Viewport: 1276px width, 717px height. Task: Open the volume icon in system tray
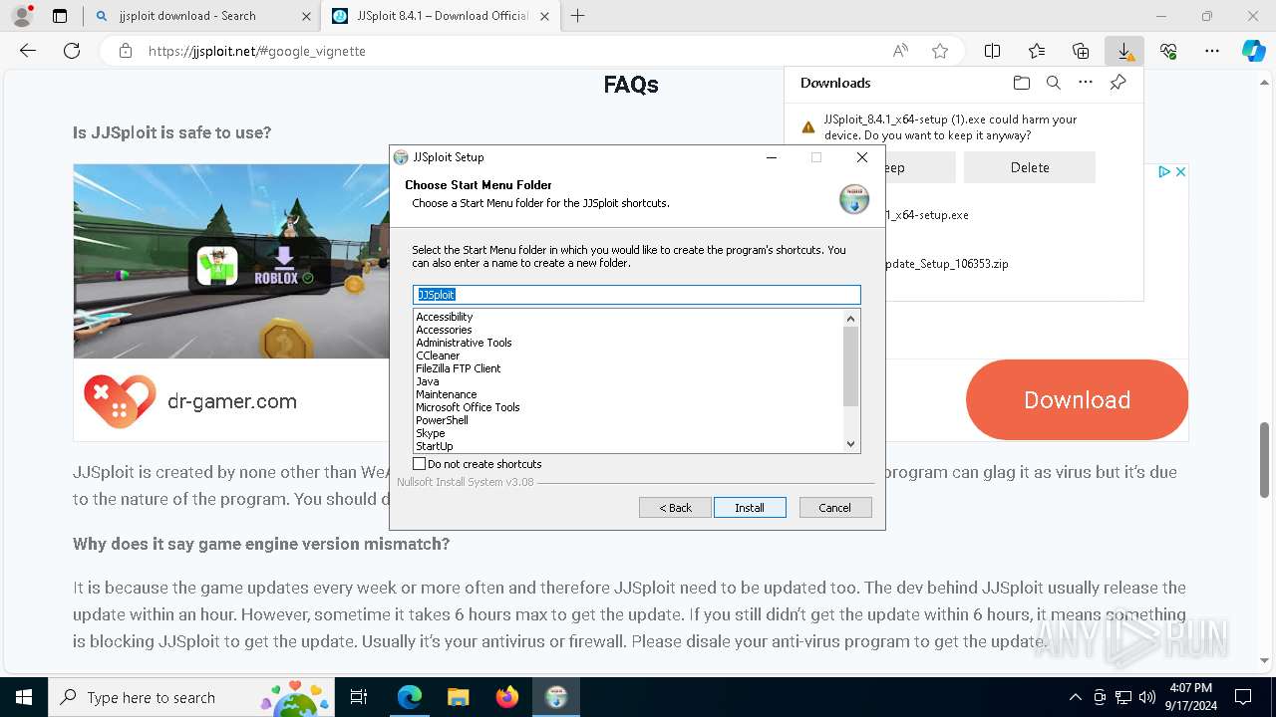[1146, 697]
